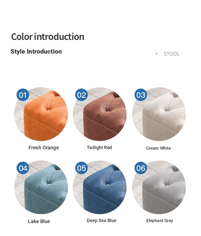The height and width of the screenshot is (236, 201).
Task: Click the 02 number badge
Action: point(81,95)
